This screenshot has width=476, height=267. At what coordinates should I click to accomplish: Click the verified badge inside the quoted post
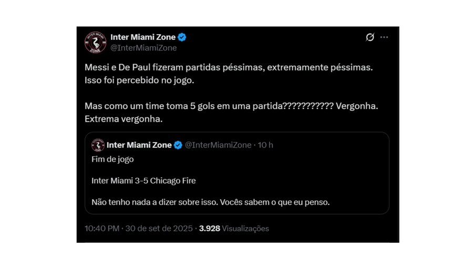tap(178, 145)
